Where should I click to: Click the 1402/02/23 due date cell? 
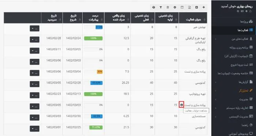coord(53,94)
